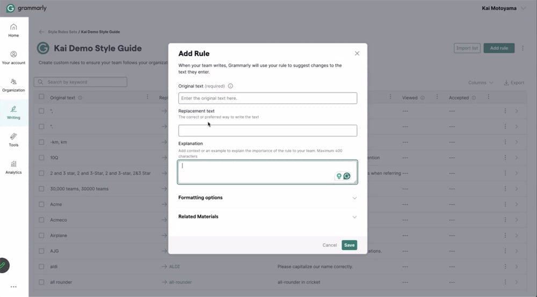
Task: Open the Accepted column options menu
Action: click(488, 97)
